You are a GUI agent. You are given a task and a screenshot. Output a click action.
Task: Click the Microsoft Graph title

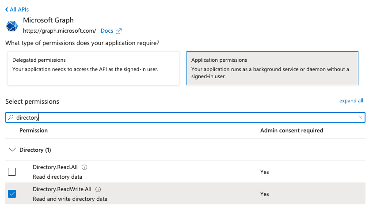pos(48,20)
